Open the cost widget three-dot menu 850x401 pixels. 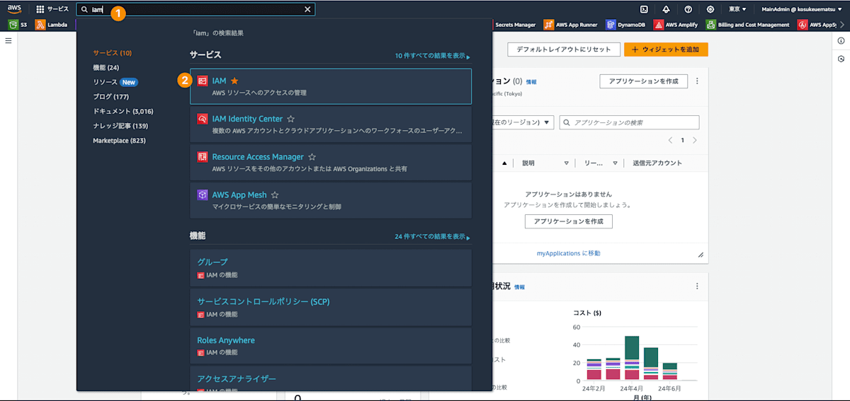pyautogui.click(x=697, y=286)
